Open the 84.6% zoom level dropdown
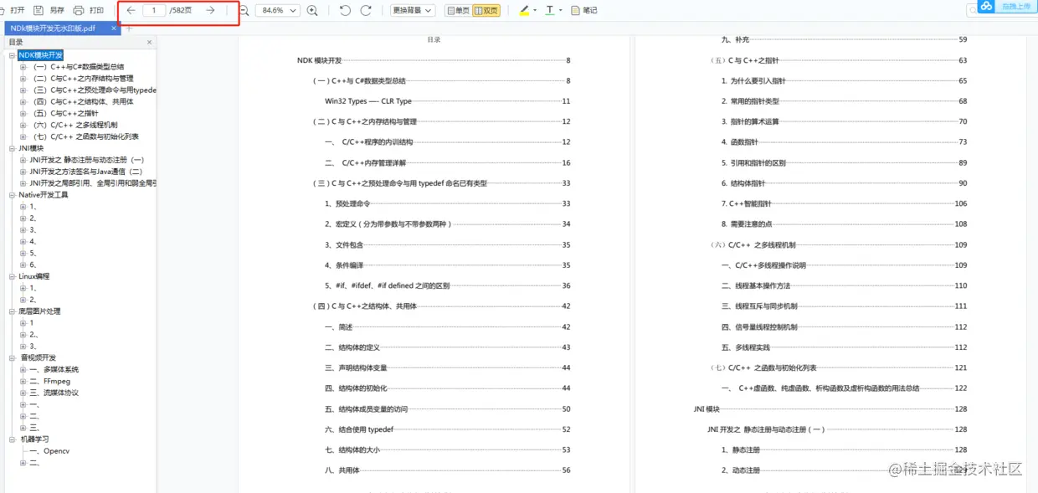The height and width of the screenshot is (493, 1038). pyautogui.click(x=278, y=11)
